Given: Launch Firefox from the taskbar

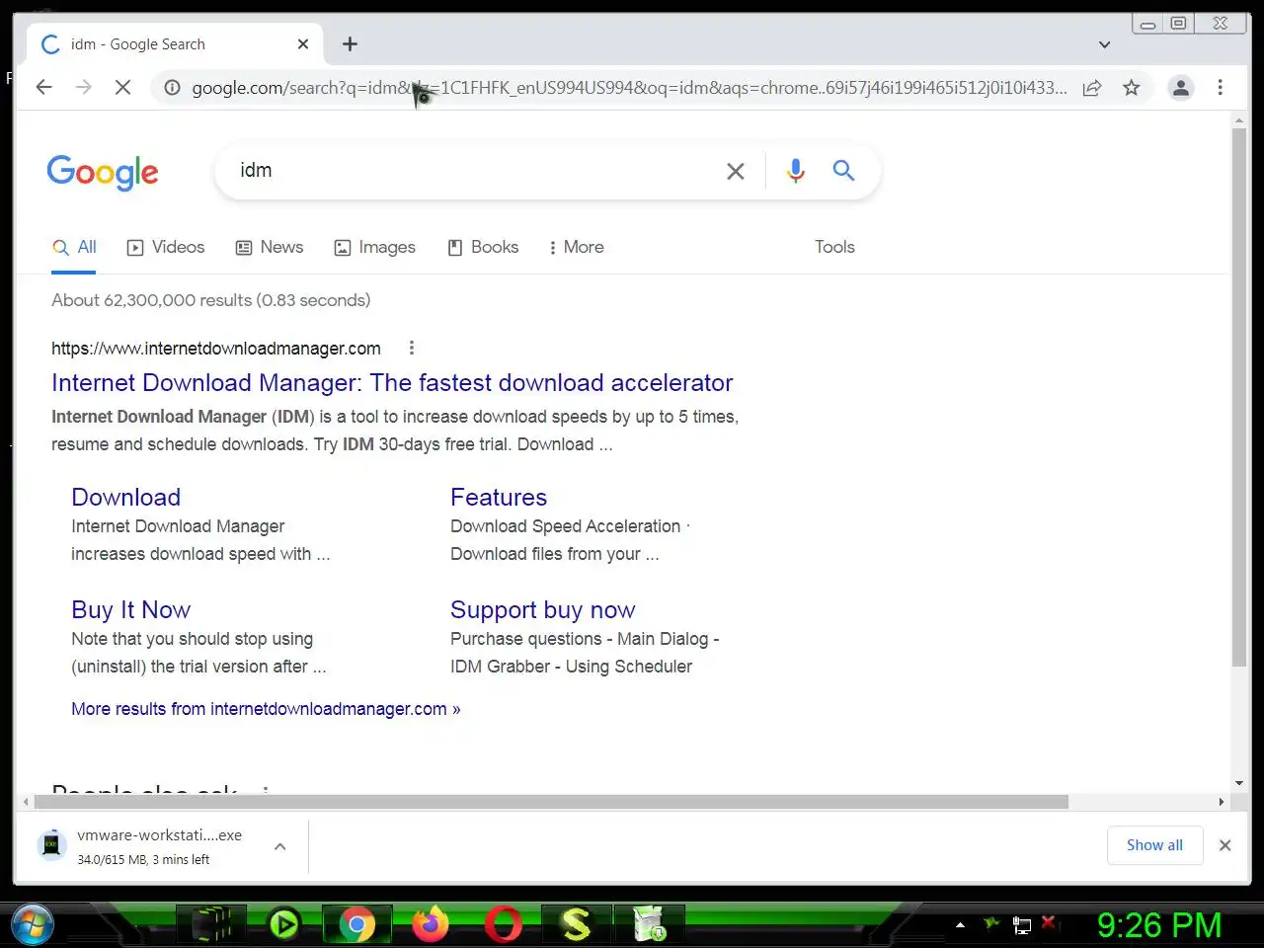Looking at the screenshot, I should coord(430,925).
